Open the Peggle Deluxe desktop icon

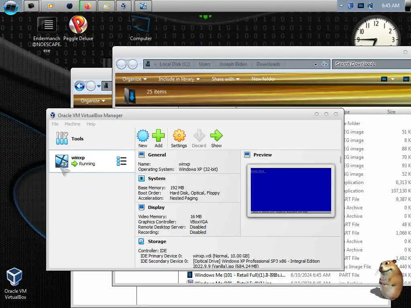click(78, 28)
